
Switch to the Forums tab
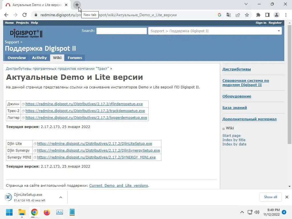coord(75,58)
